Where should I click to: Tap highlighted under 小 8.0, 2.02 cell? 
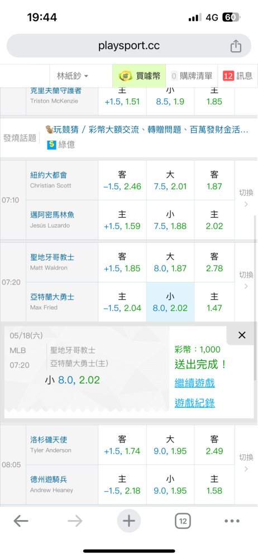(170, 302)
